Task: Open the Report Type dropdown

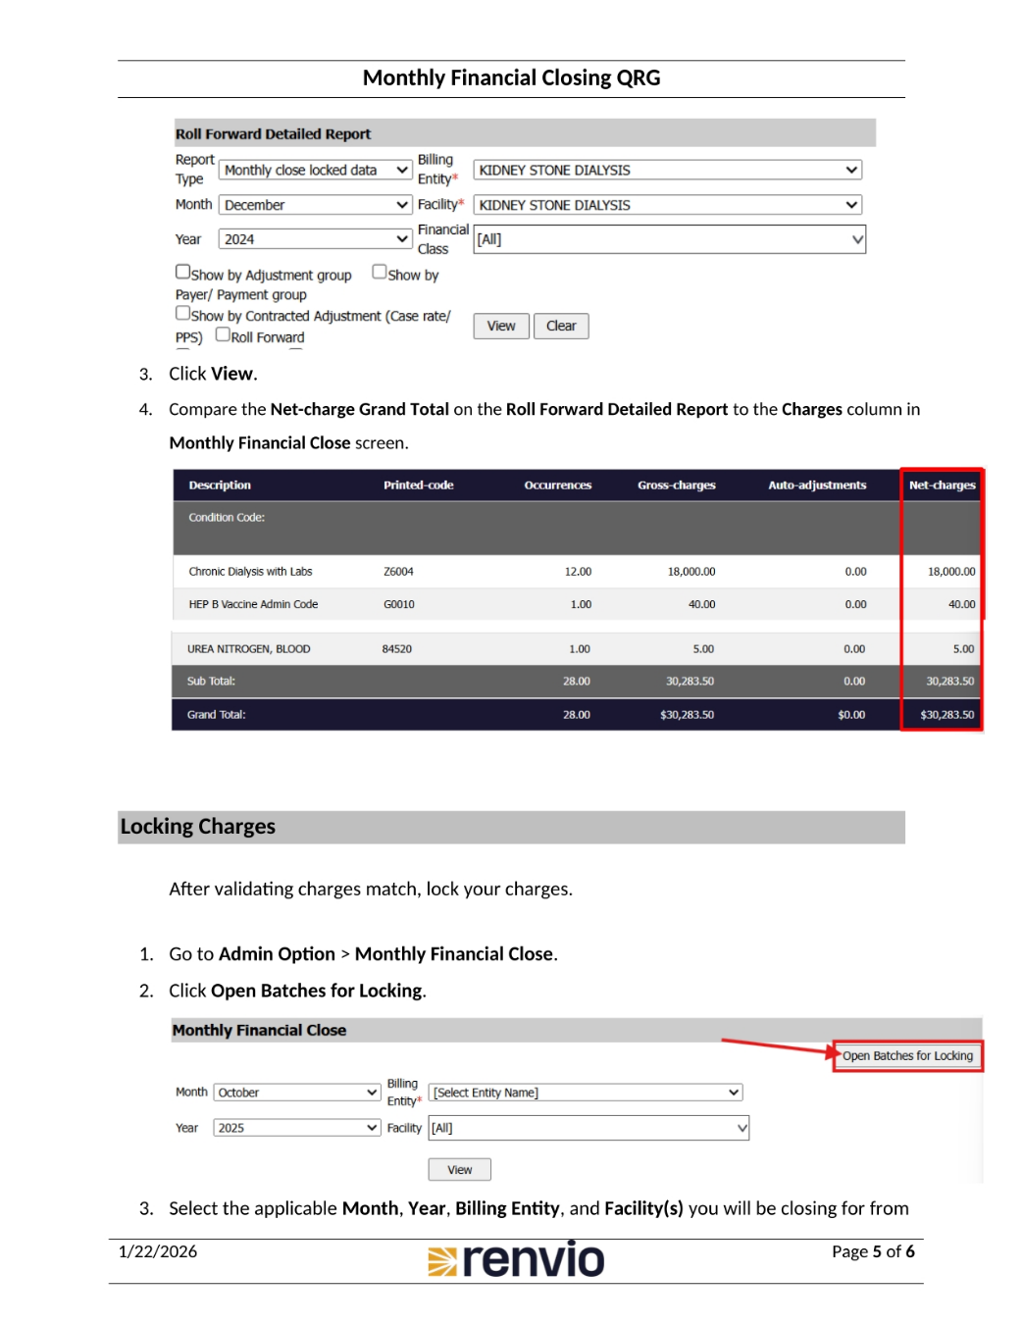Action: tap(315, 170)
